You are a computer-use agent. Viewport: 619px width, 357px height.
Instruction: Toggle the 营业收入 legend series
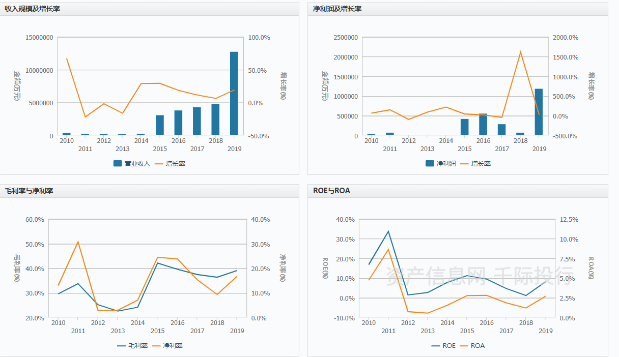(x=131, y=164)
